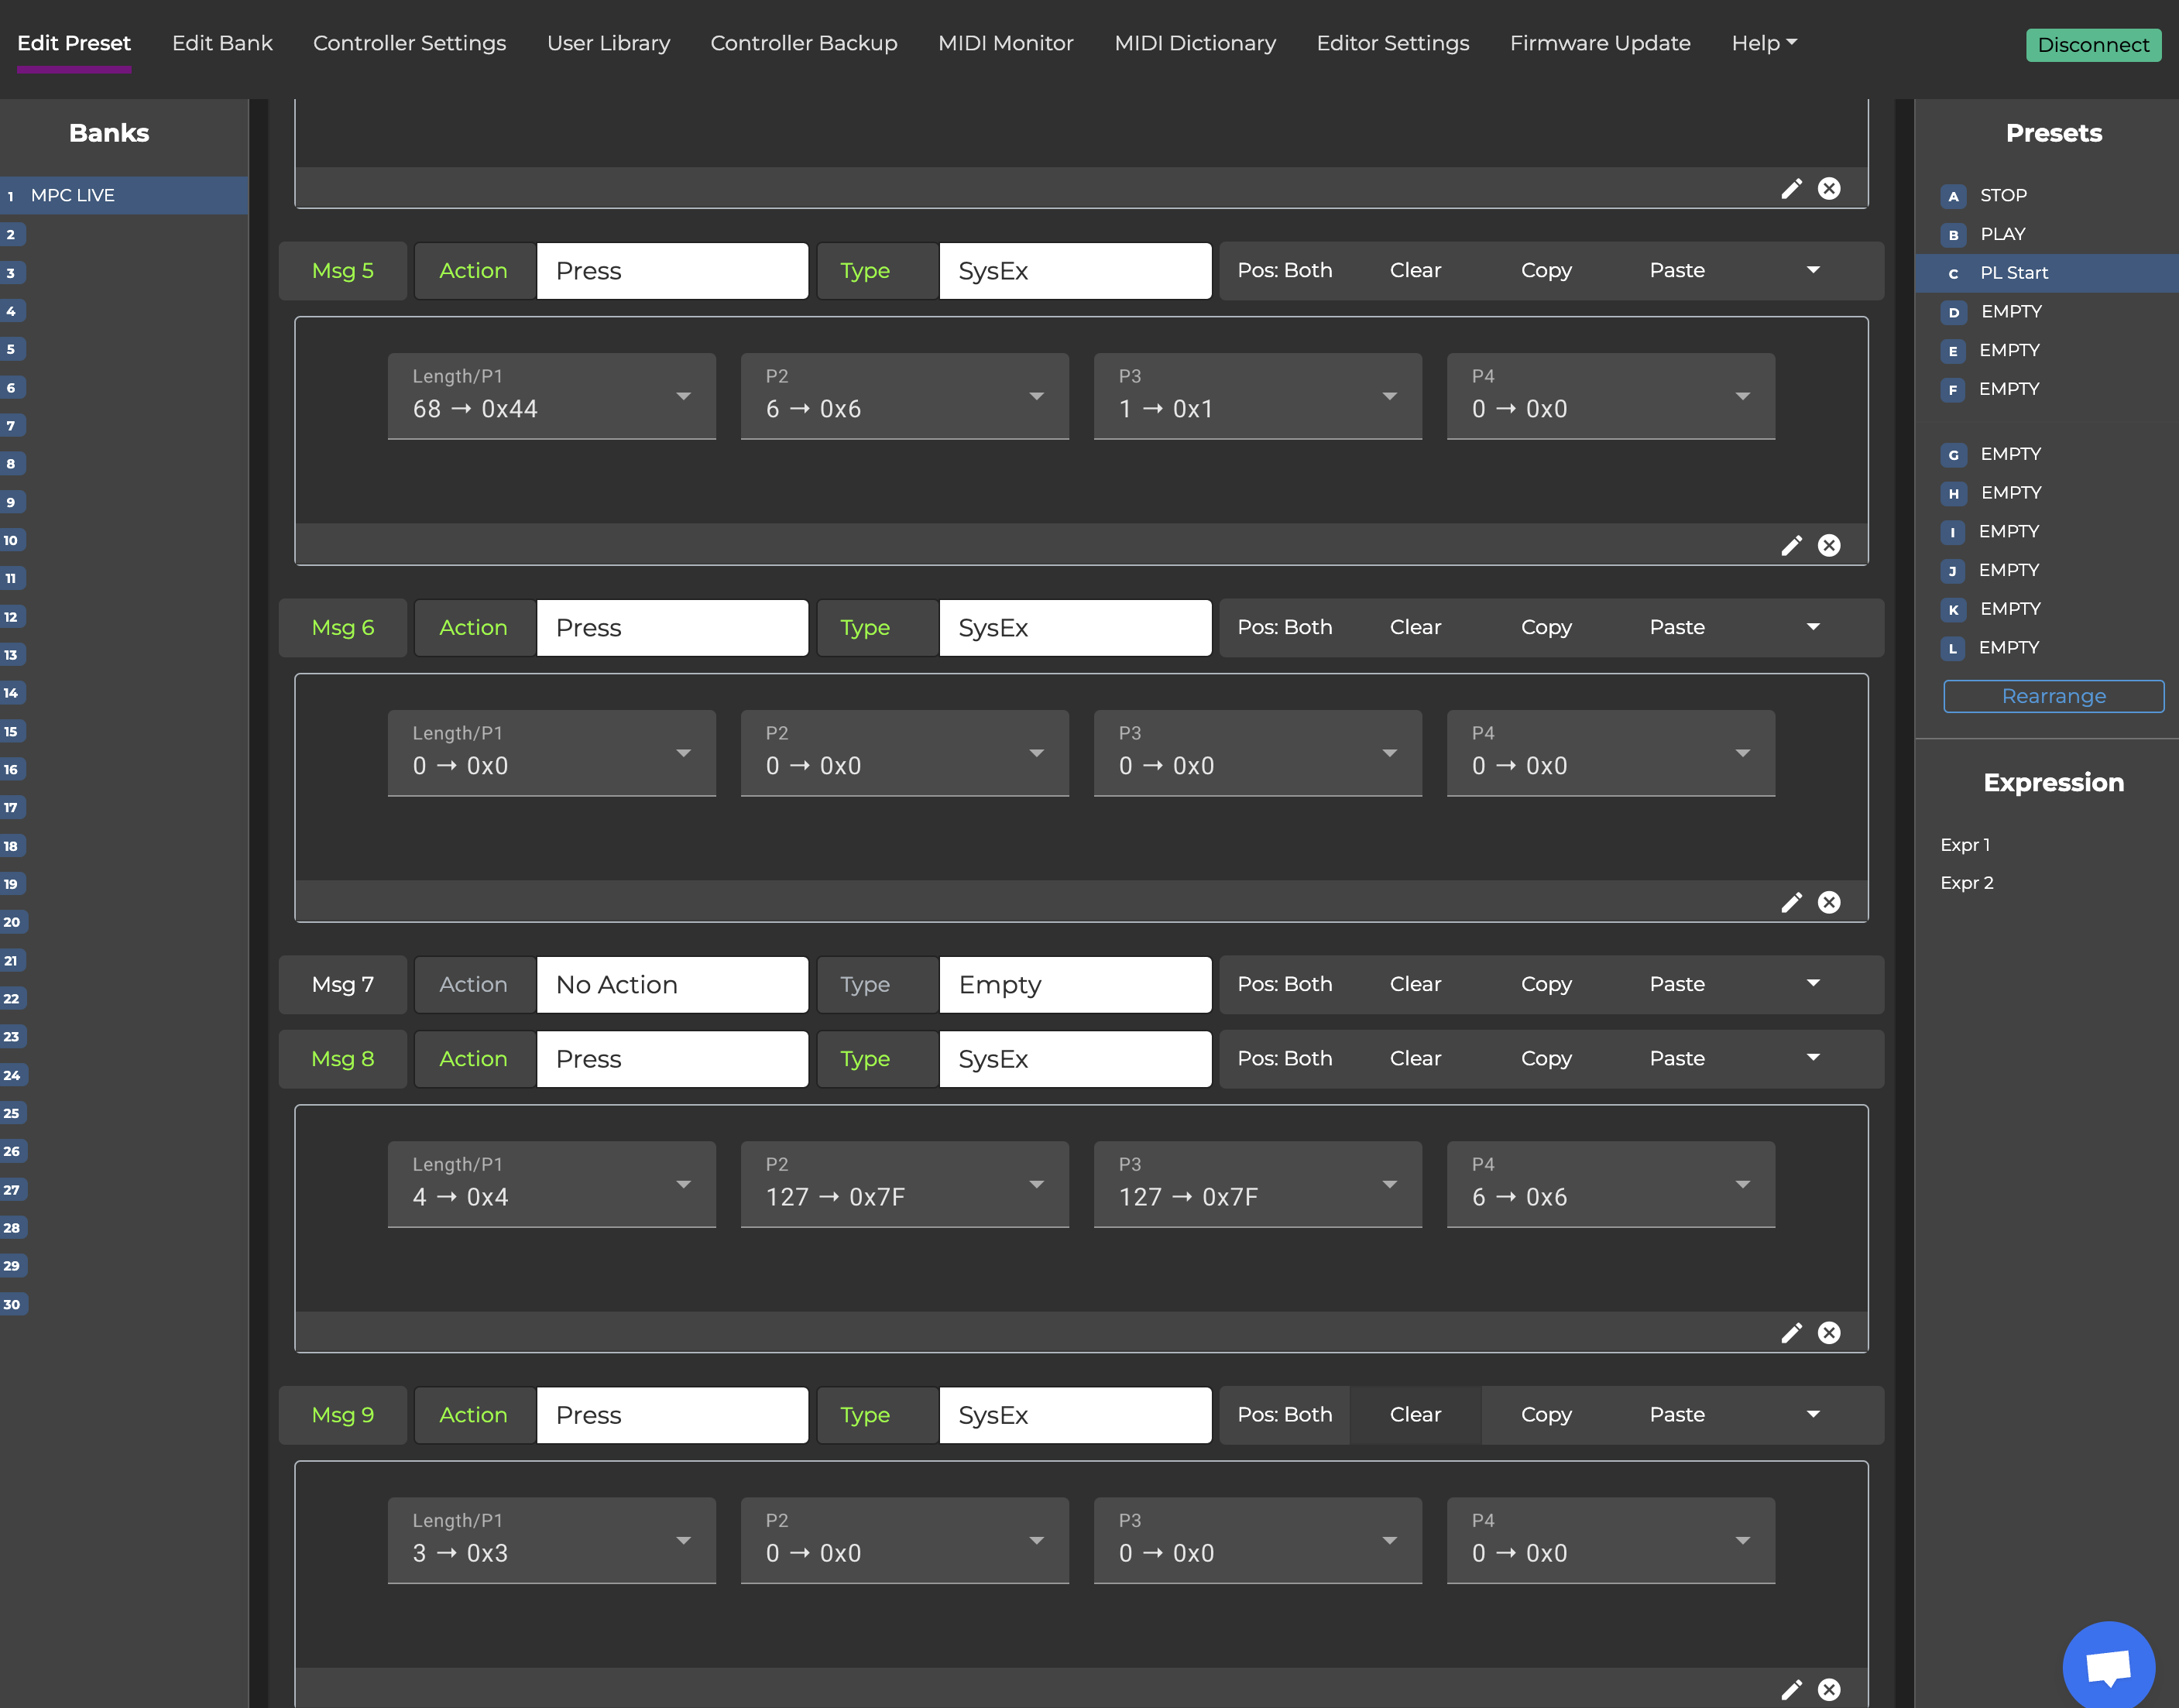Toggle Pos: Both on Msg 7
This screenshot has height=1708, width=2179.
click(1284, 984)
